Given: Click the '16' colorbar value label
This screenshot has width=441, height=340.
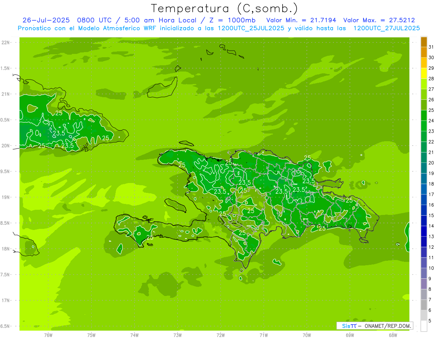Looking at the screenshot, I should click(x=431, y=205).
